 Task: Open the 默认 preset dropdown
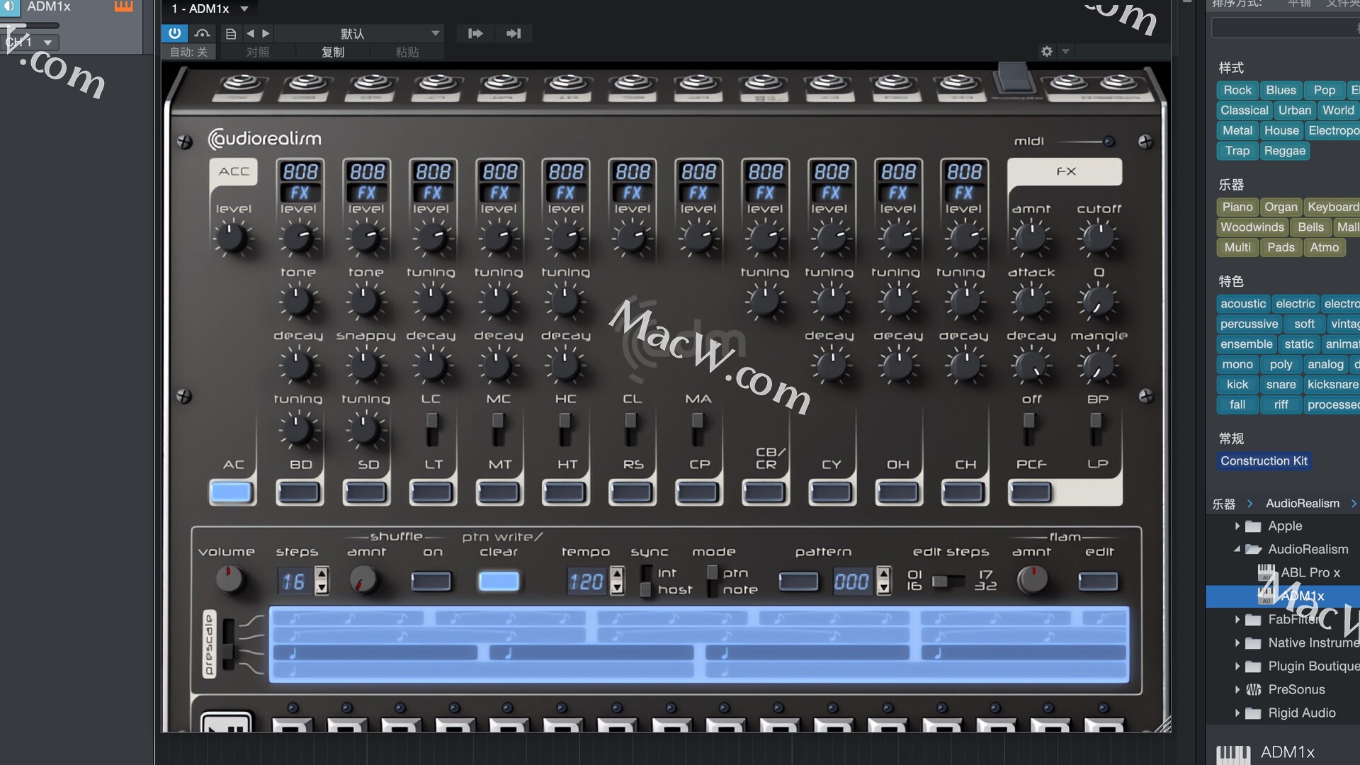coord(359,33)
